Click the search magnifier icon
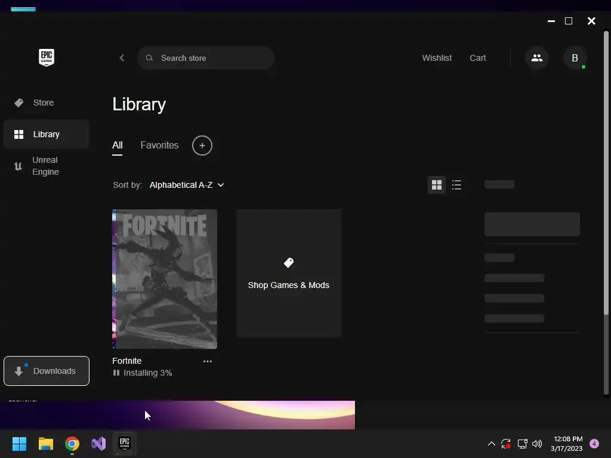The image size is (611, 458). pyautogui.click(x=149, y=58)
